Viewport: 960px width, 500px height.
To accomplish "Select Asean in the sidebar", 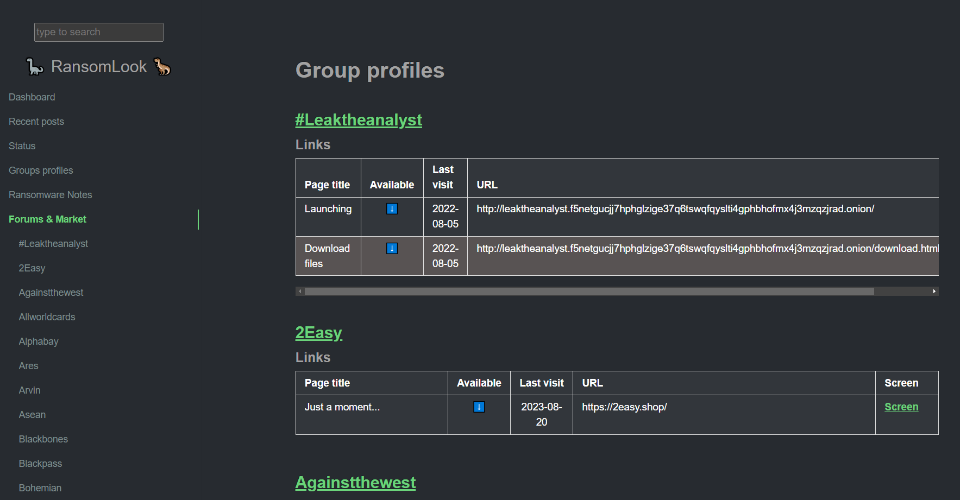I will pos(33,415).
